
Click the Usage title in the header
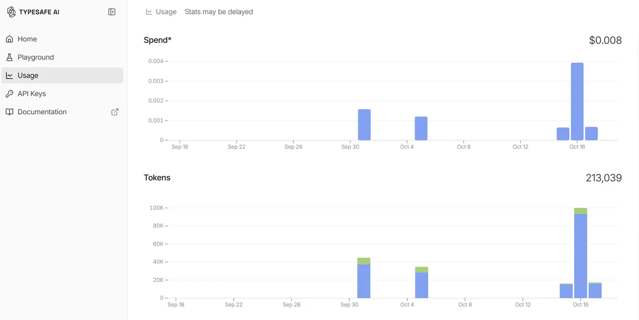166,12
